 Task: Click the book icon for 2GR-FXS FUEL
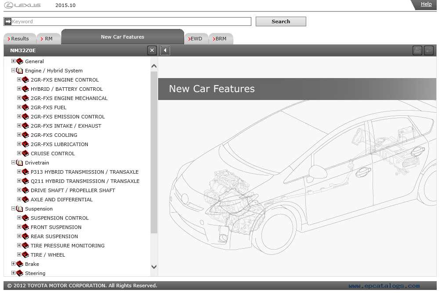coord(25,107)
